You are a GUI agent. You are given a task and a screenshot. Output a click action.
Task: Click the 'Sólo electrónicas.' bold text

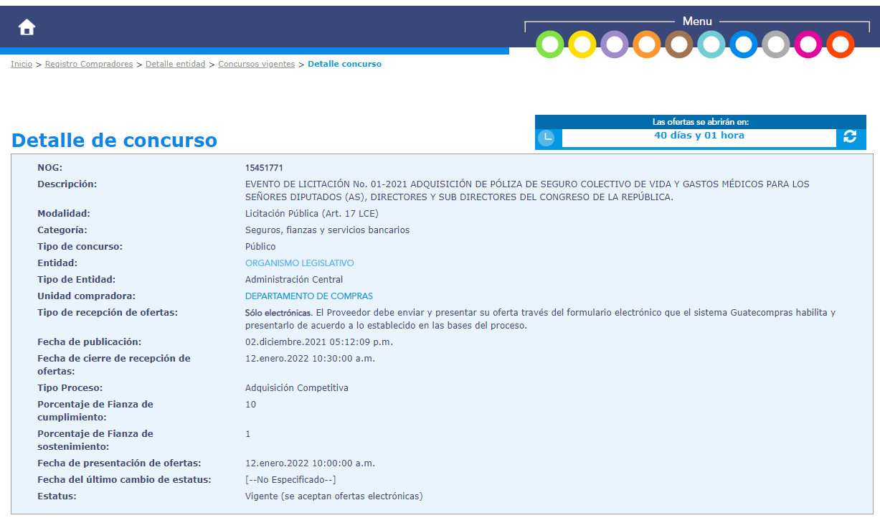click(x=279, y=314)
